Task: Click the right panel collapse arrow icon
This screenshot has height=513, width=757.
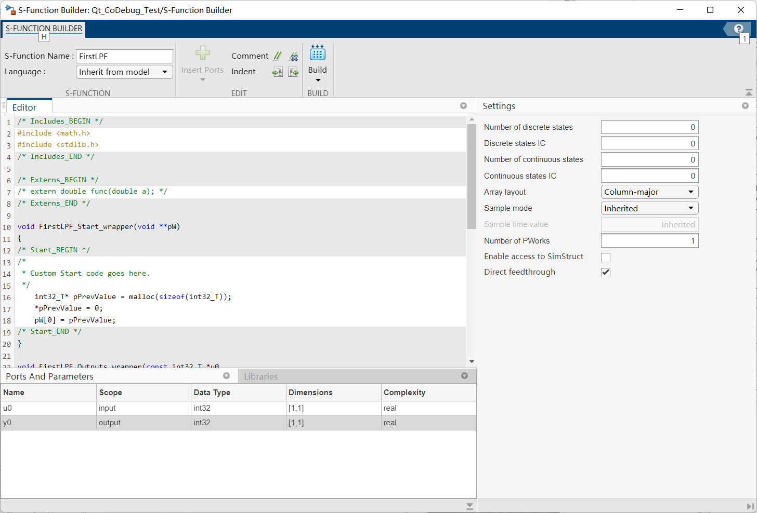Action: [x=750, y=506]
